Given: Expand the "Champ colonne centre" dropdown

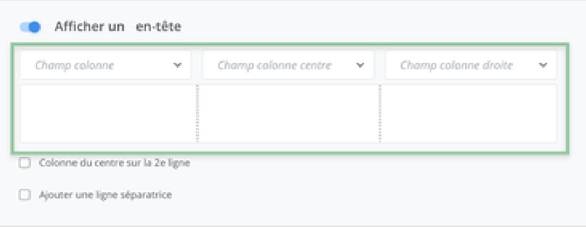Looking at the screenshot, I should point(288,65).
